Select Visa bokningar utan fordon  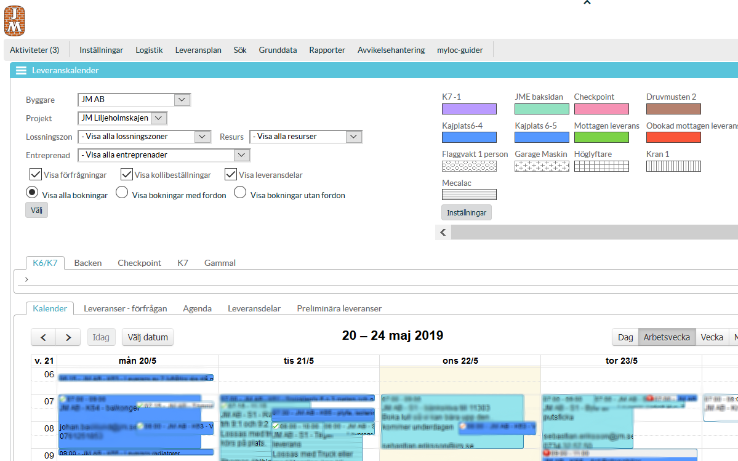(240, 192)
